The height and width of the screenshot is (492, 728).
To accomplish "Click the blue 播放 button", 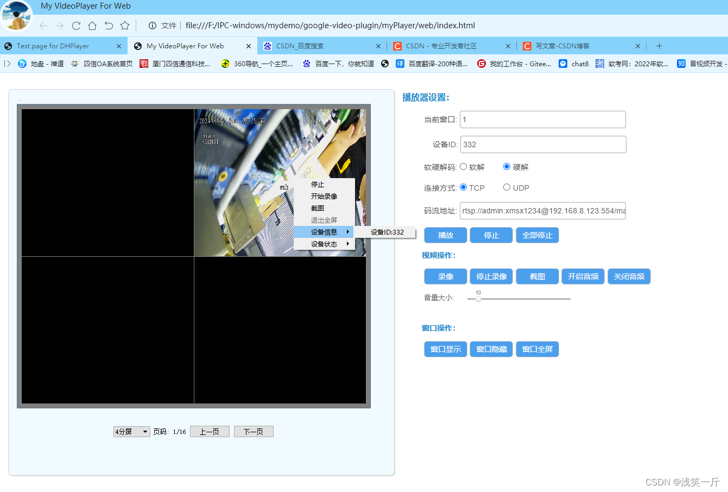I will point(446,235).
